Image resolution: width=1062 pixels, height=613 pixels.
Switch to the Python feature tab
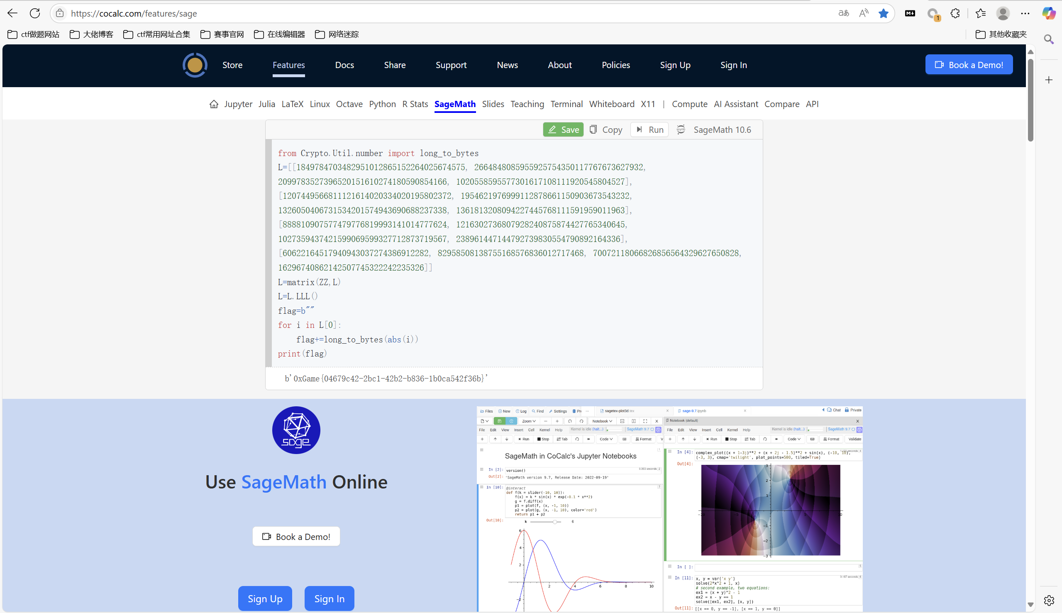coord(383,104)
